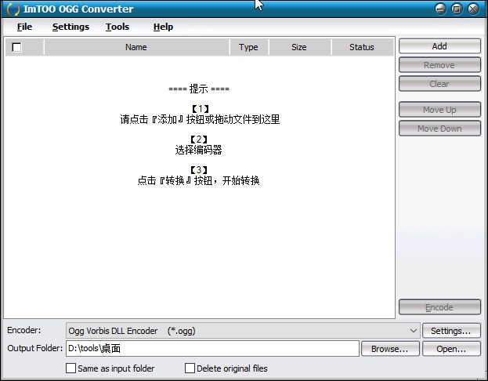
Task: Click the Encode button
Action: click(439, 307)
